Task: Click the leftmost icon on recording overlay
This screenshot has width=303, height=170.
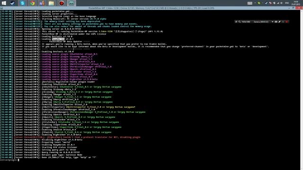Action: [x=236, y=22]
